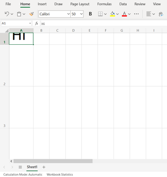Screen dimensions: 167x177
Task: Click the horizontal scrollbar left arrow
Action: click(x=11, y=161)
